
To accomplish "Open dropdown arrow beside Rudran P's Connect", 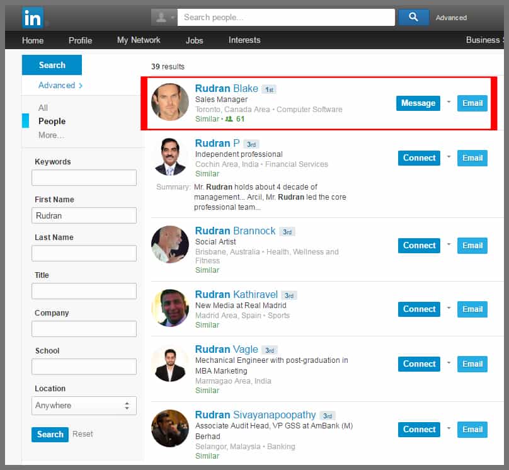I will point(449,157).
